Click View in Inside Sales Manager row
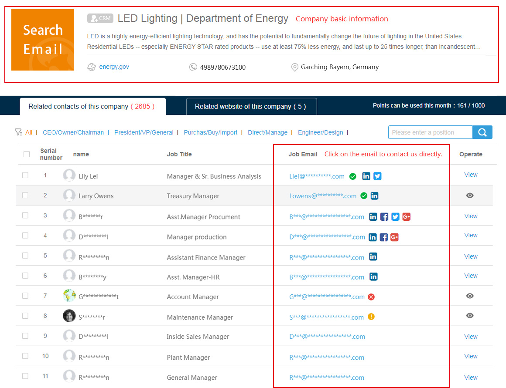506x388 pixels. point(471,337)
